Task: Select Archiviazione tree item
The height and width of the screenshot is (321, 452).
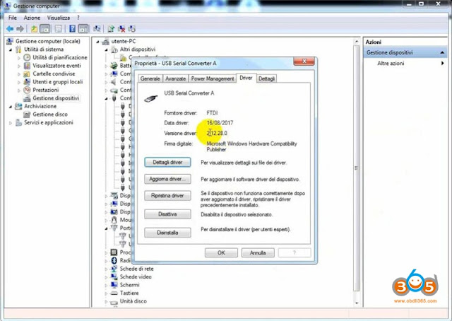Action: click(40, 106)
